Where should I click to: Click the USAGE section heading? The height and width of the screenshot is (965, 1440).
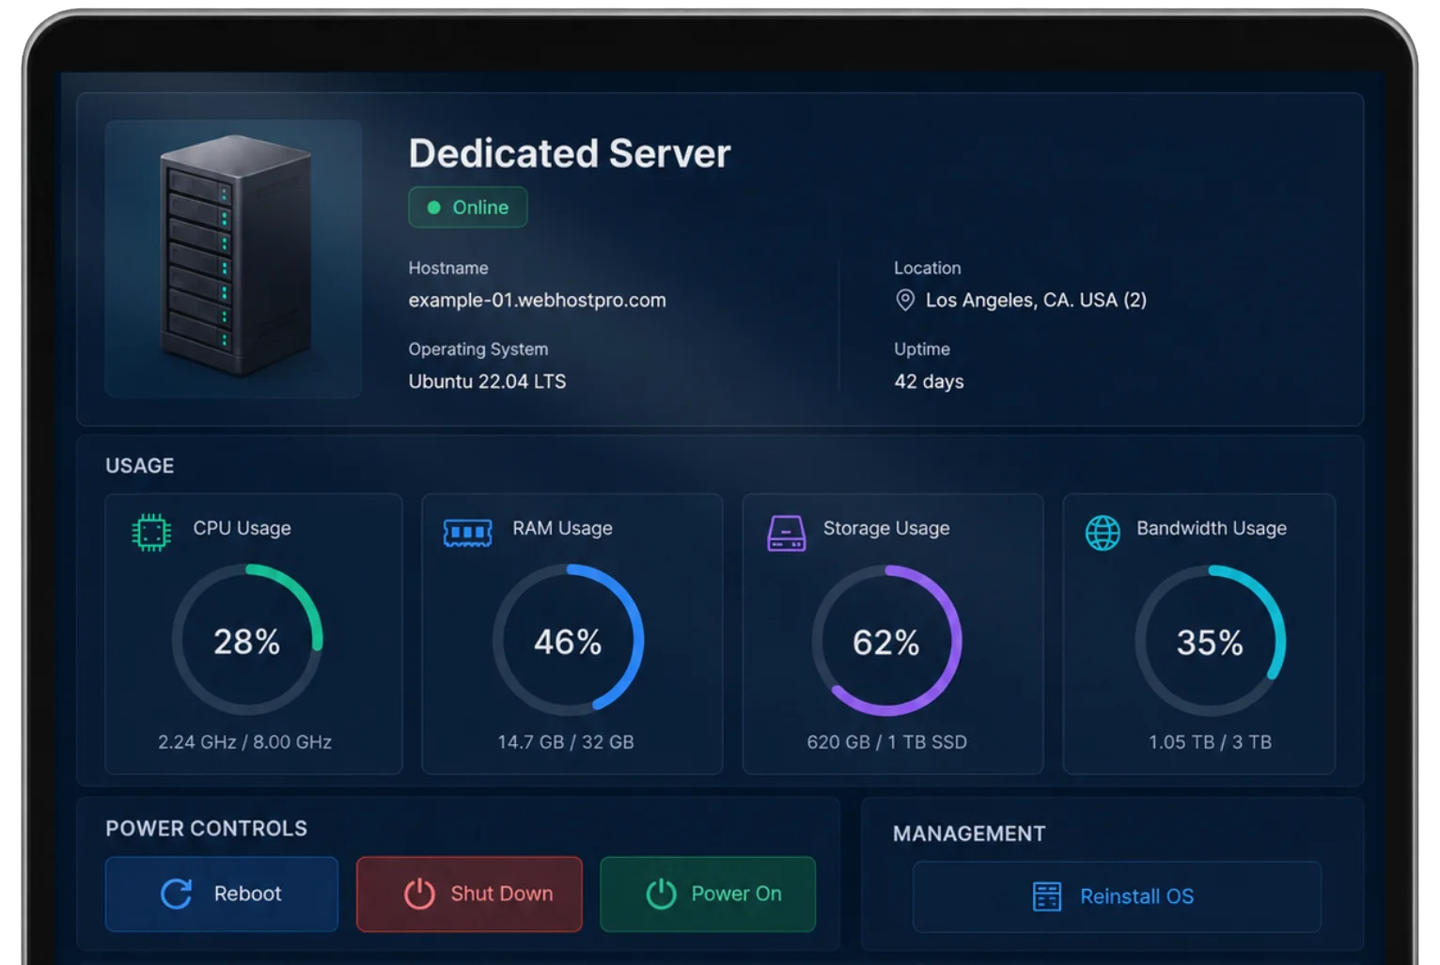139,466
